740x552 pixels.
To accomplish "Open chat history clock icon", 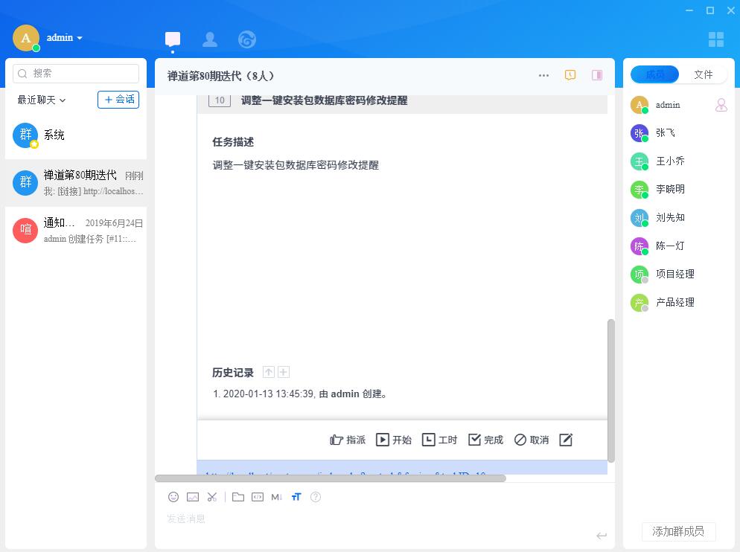I will (570, 75).
